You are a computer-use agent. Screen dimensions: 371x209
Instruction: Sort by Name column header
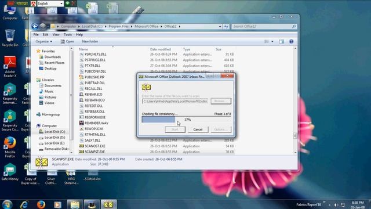pos(83,49)
